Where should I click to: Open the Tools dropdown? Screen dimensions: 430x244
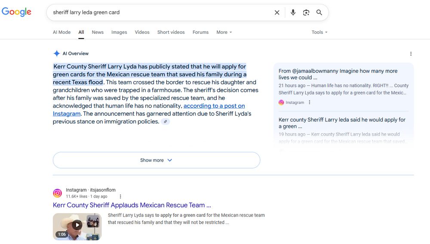(319, 32)
